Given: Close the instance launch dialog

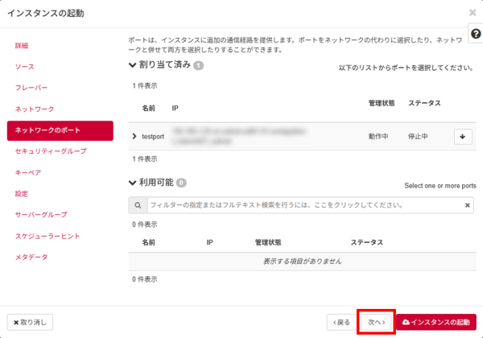Looking at the screenshot, I should [x=473, y=13].
